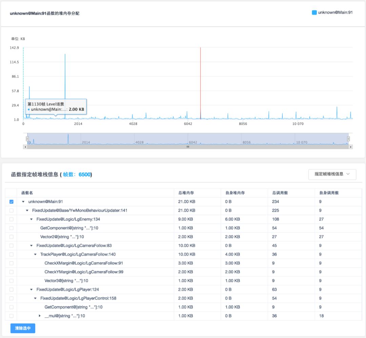The width and height of the screenshot is (366, 338).
Task: Collapse the FixedUpdate@Logic/LgPlayerControl:158 node
Action: [35, 298]
